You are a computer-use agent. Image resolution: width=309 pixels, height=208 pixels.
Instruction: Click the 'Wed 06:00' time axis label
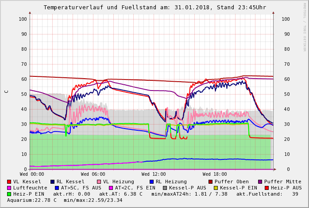click(x=93, y=174)
